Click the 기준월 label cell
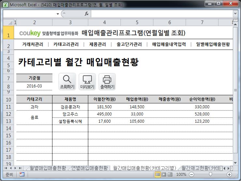The width and height of the screenshot is (241, 181). tap(34, 78)
